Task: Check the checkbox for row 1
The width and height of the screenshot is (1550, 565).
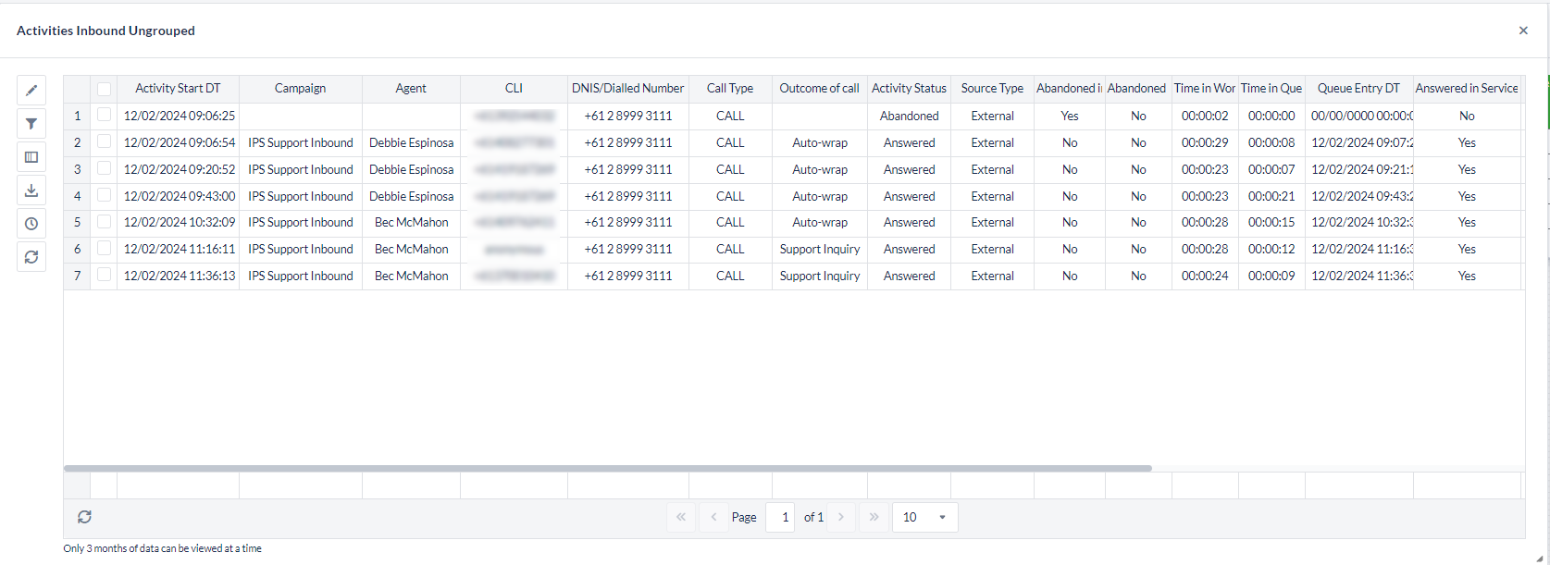Action: coord(104,116)
